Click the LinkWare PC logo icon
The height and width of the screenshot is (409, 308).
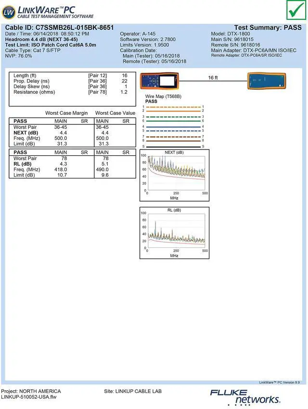(x=9, y=11)
